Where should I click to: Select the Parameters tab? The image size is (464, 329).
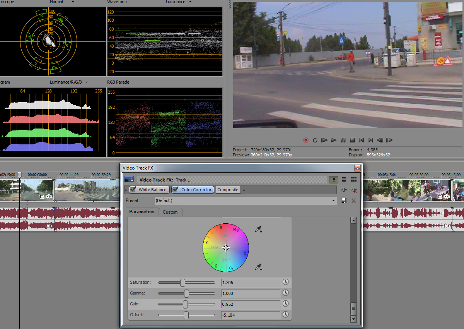tap(142, 212)
